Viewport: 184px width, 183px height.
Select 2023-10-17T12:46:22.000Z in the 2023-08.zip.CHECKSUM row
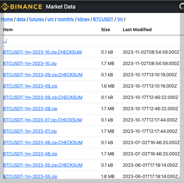point(150,97)
